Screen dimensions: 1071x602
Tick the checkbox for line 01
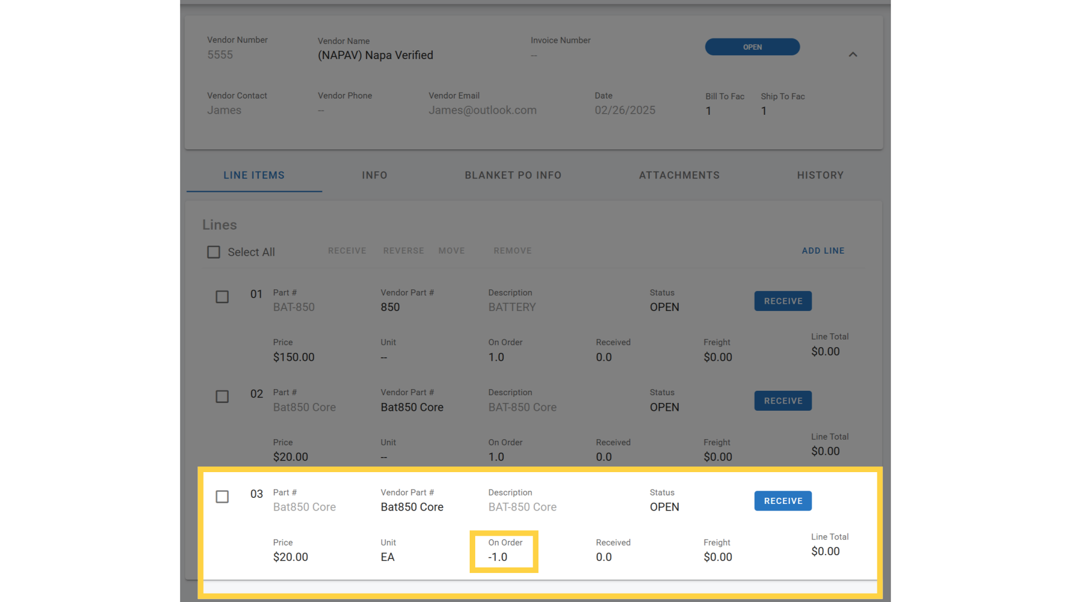pyautogui.click(x=222, y=297)
